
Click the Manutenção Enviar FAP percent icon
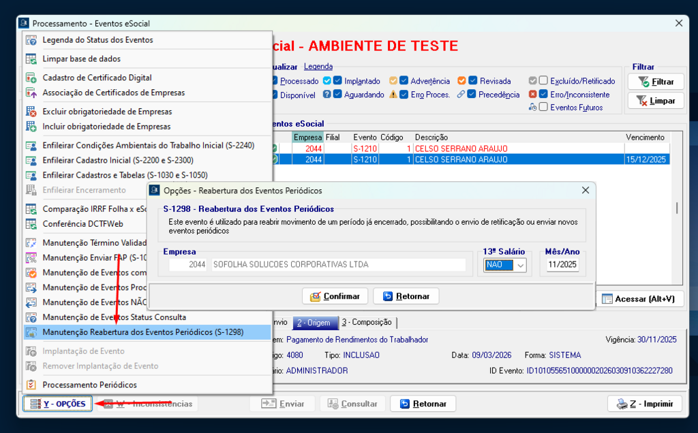point(31,258)
